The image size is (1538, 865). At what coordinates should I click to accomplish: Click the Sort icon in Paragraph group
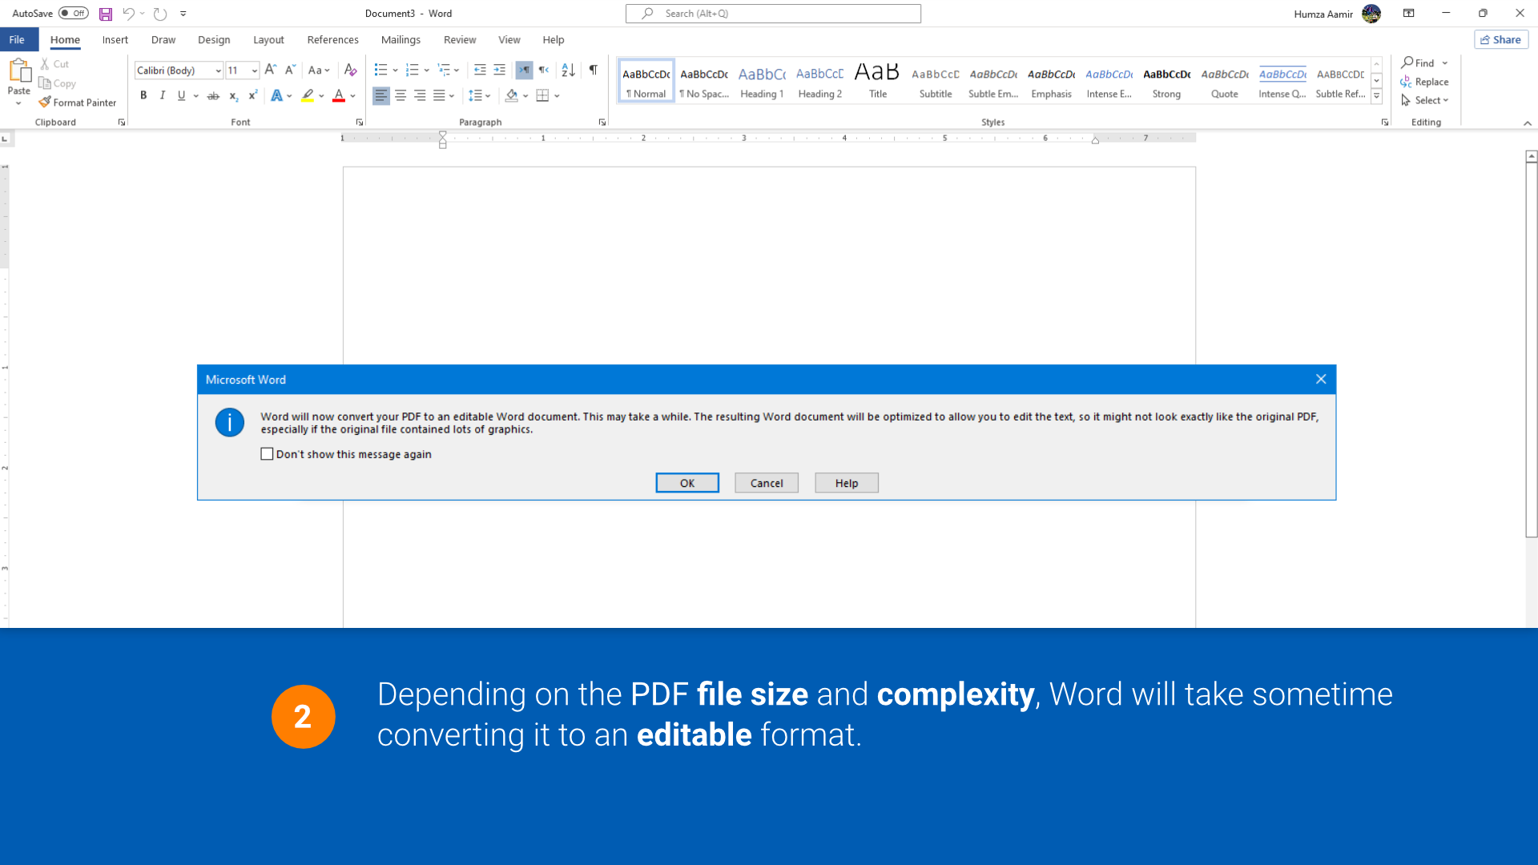click(x=568, y=70)
